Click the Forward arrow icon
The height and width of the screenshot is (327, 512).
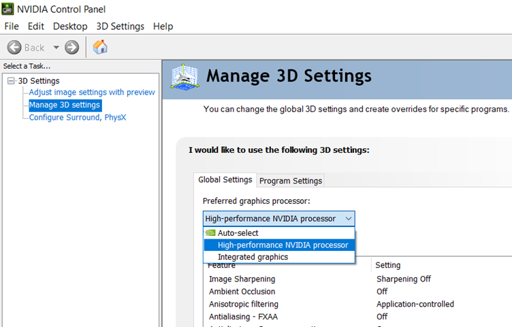[x=71, y=48]
